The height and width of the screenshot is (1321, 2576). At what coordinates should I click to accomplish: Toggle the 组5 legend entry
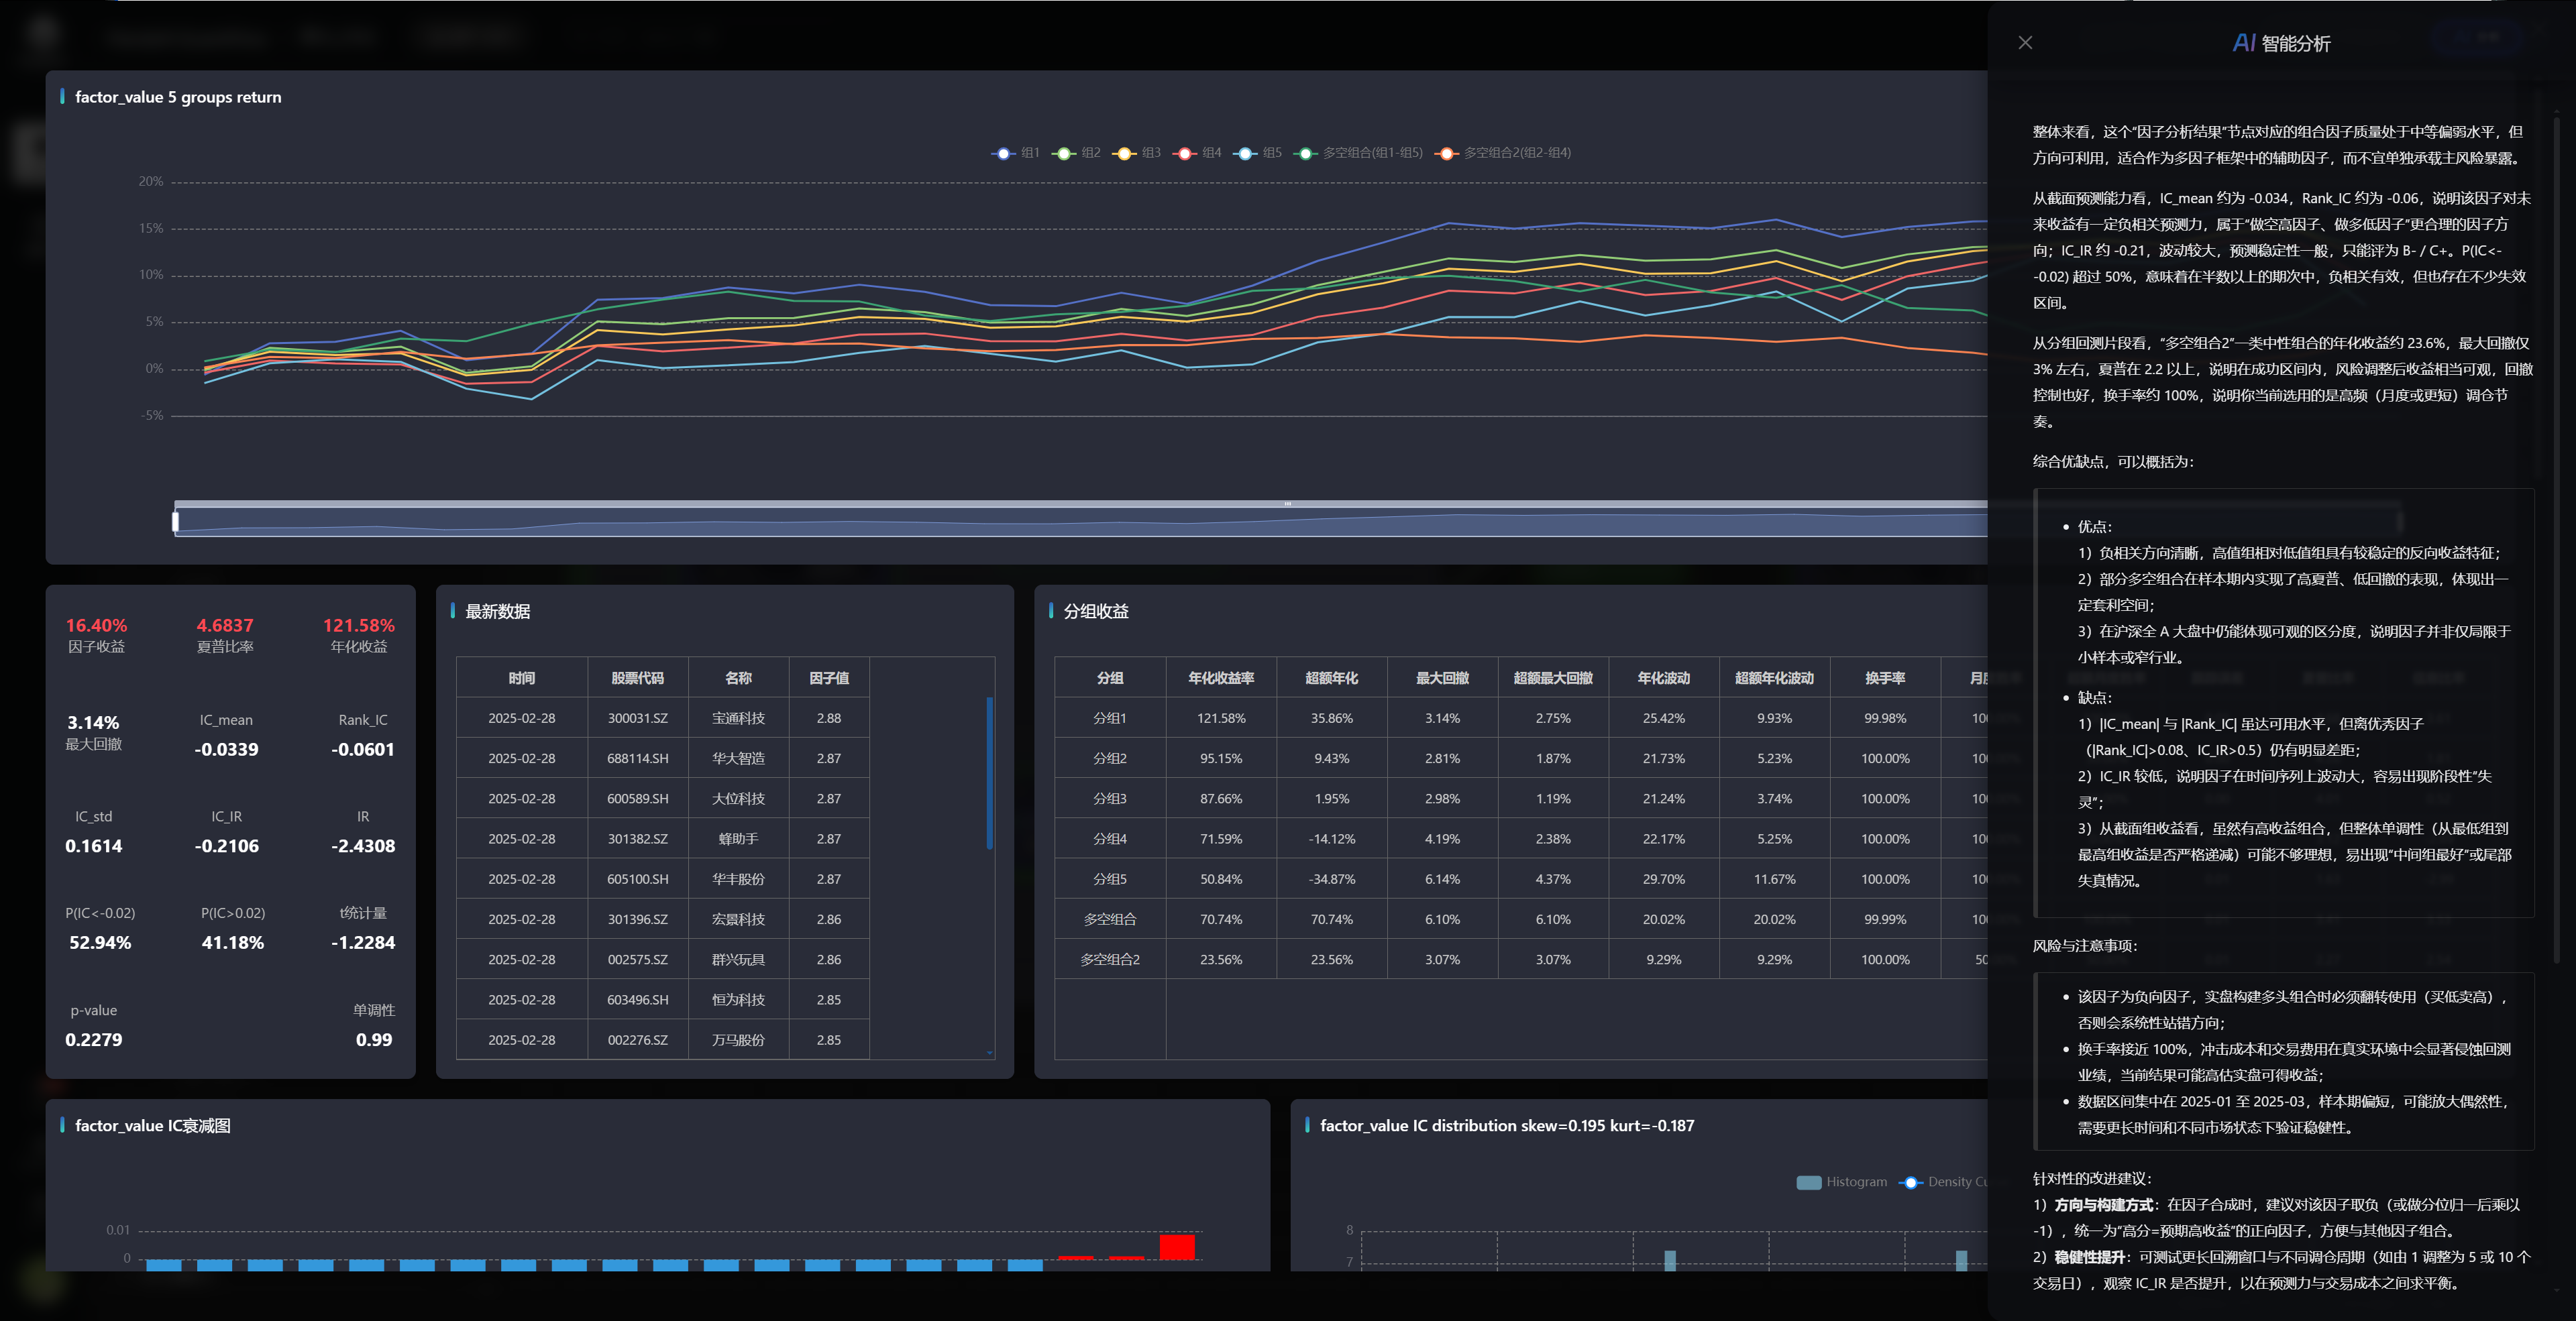point(1257,153)
